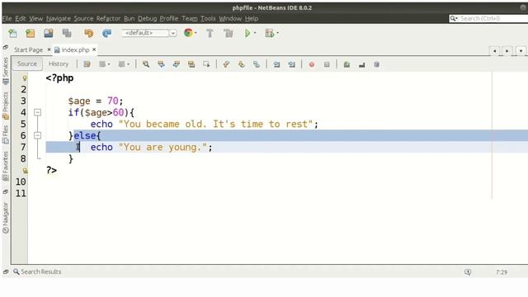Click the Chrome browser selector icon
This screenshot has height=297, width=528.
(x=188, y=33)
